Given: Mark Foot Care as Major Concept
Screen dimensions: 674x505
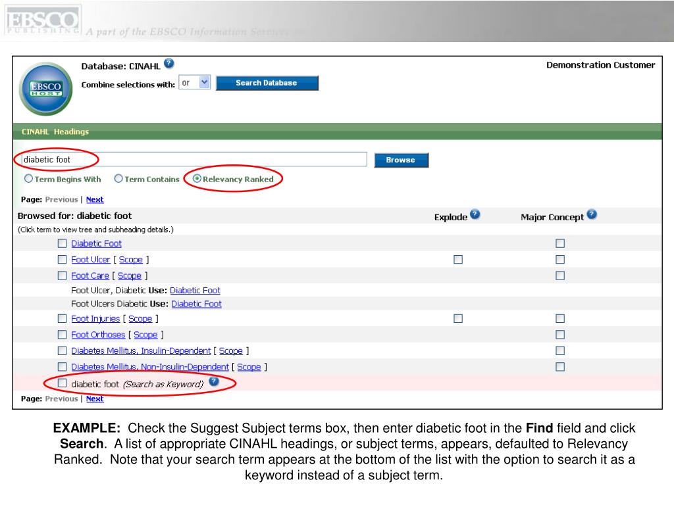Looking at the screenshot, I should point(560,276).
